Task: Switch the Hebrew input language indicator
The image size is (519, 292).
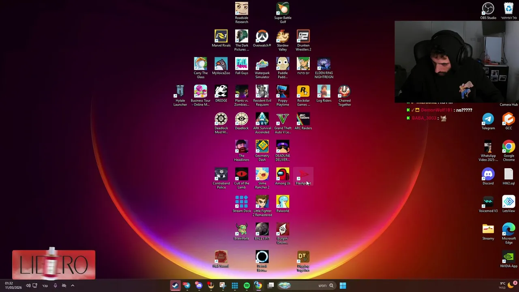Action: tap(45, 286)
